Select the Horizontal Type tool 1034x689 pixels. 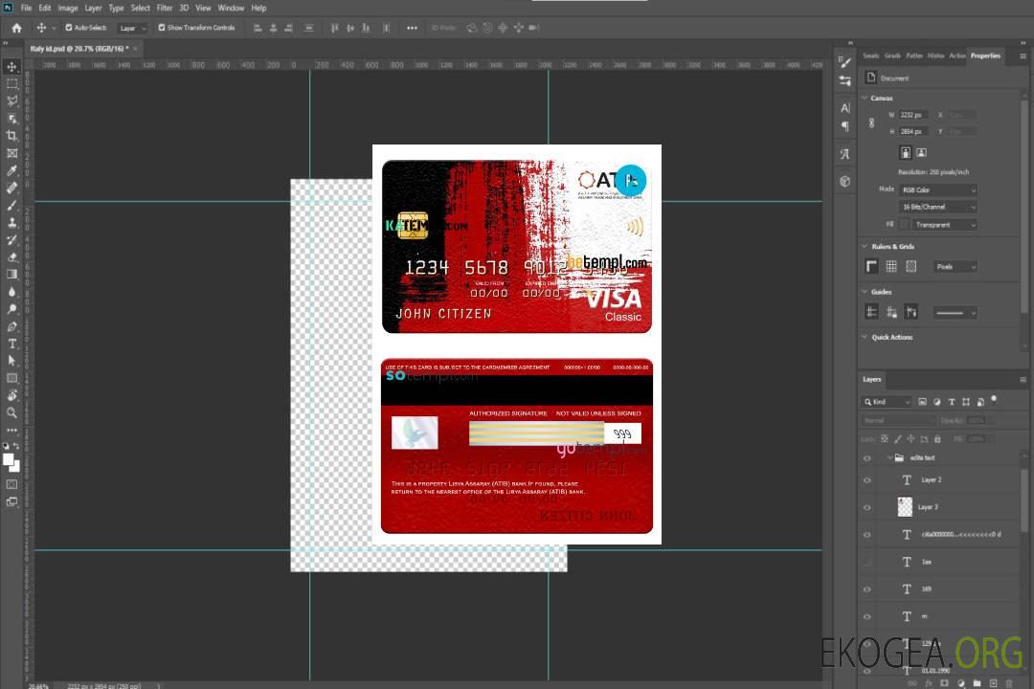[11, 344]
